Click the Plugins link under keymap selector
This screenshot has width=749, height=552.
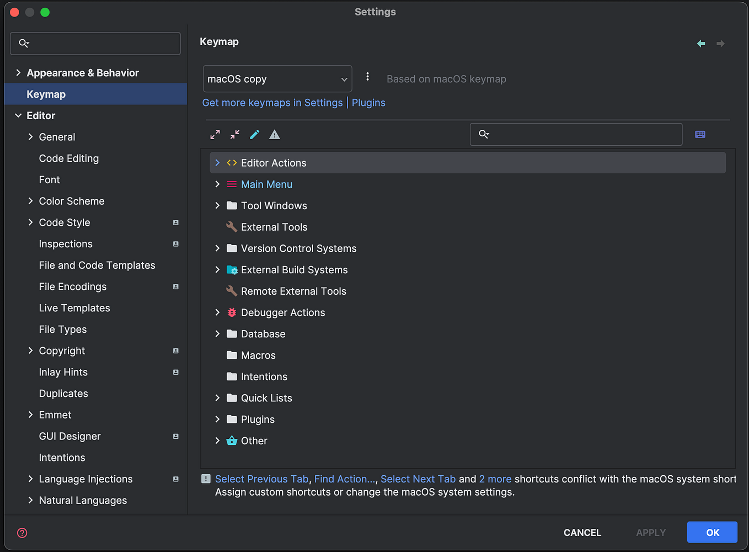click(x=368, y=103)
